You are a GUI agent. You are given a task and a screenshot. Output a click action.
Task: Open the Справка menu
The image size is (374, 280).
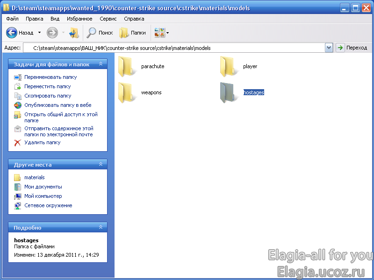[134, 19]
